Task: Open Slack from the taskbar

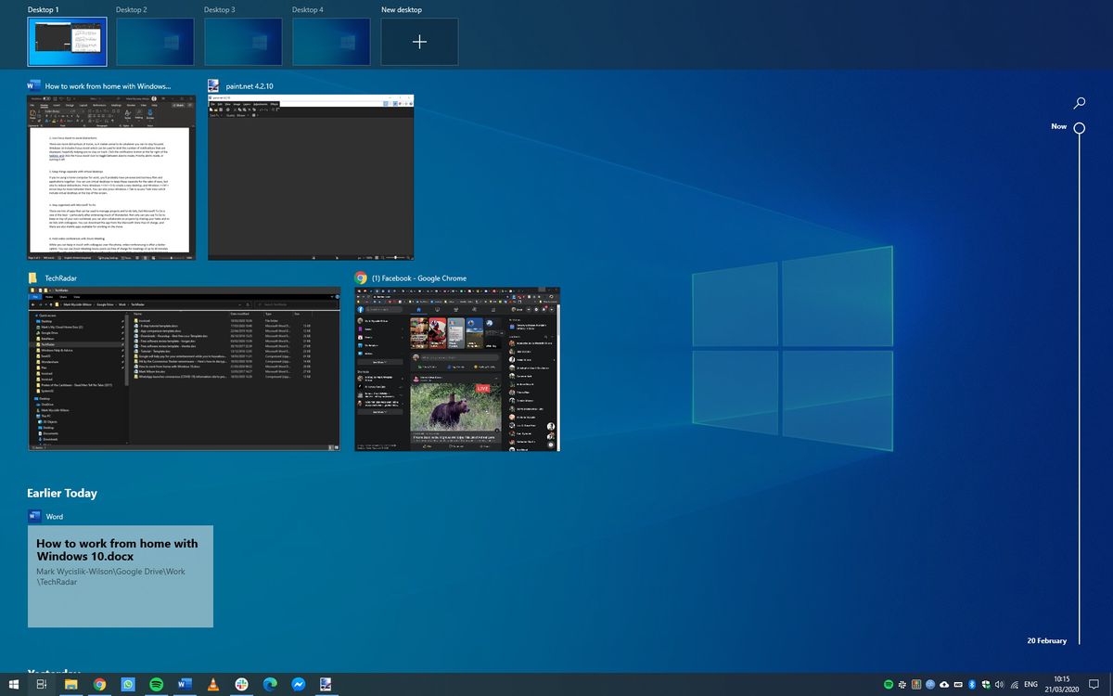Action: click(x=243, y=685)
